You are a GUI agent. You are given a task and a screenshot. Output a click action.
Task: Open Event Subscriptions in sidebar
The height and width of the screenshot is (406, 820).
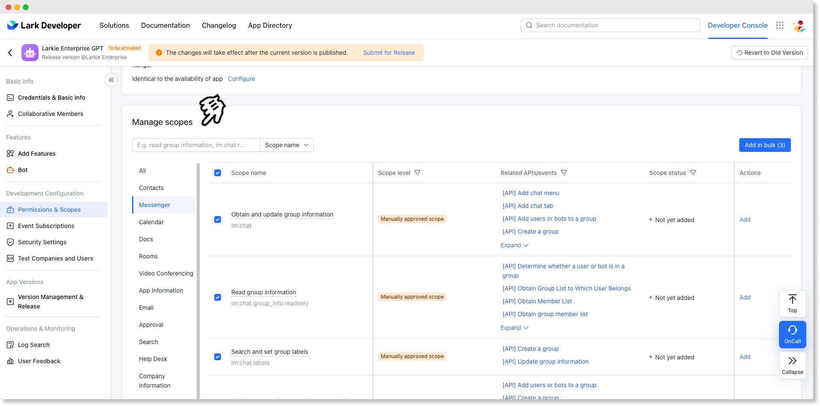(46, 226)
